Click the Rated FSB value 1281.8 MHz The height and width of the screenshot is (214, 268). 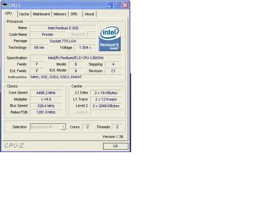pos(46,112)
